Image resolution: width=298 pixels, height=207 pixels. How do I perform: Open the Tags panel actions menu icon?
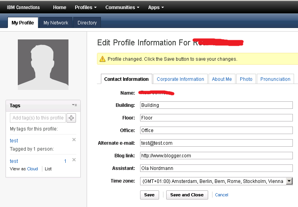[x=74, y=105]
